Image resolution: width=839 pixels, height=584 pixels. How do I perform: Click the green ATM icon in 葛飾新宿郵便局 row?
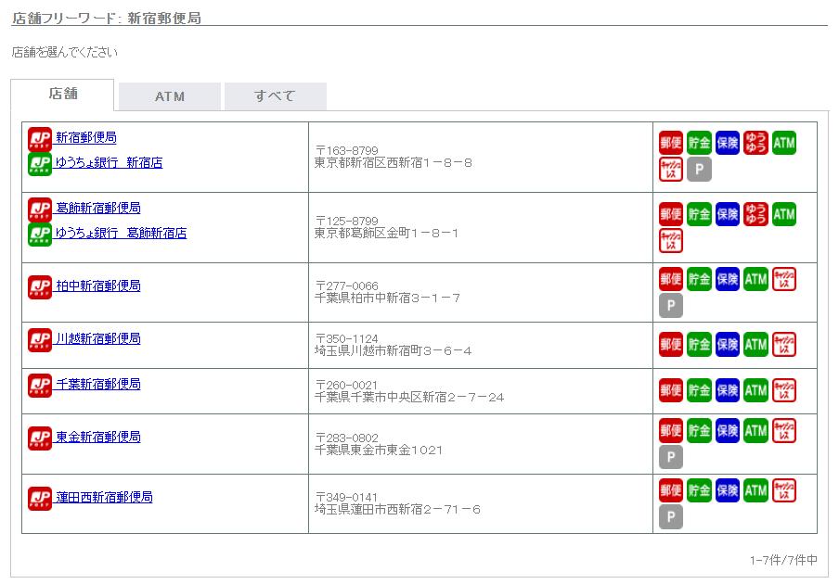[784, 214]
